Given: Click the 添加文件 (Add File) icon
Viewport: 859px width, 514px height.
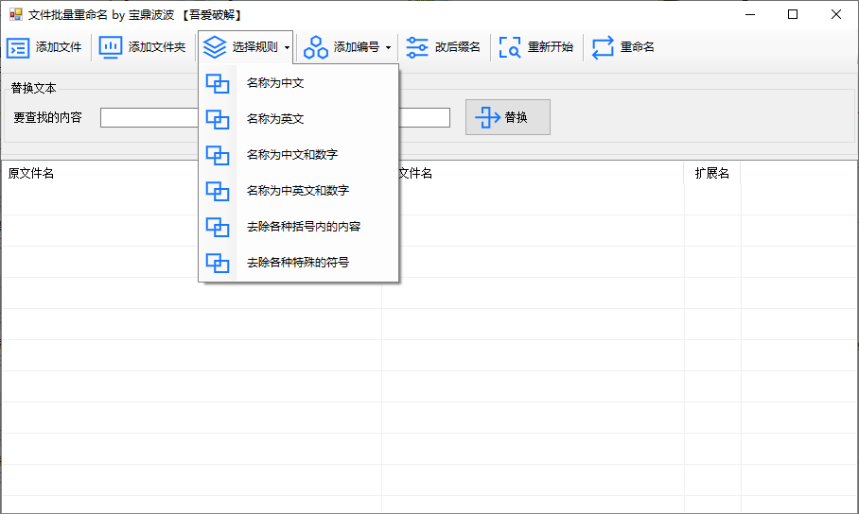Looking at the screenshot, I should (x=18, y=47).
